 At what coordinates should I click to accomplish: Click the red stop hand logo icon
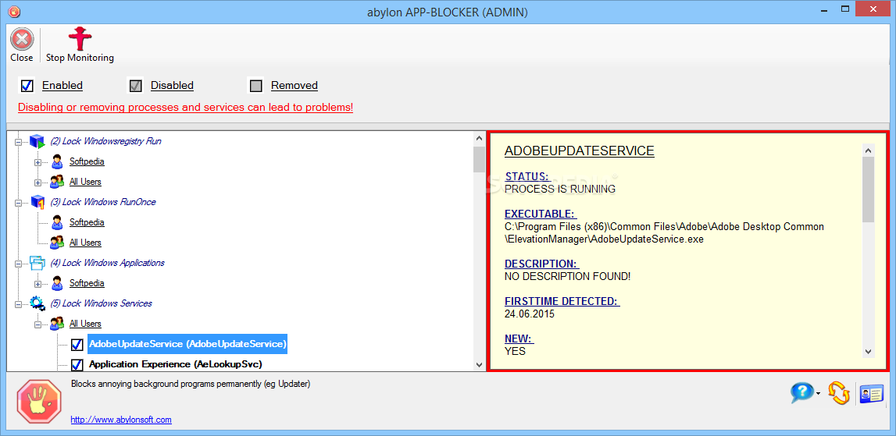[39, 402]
